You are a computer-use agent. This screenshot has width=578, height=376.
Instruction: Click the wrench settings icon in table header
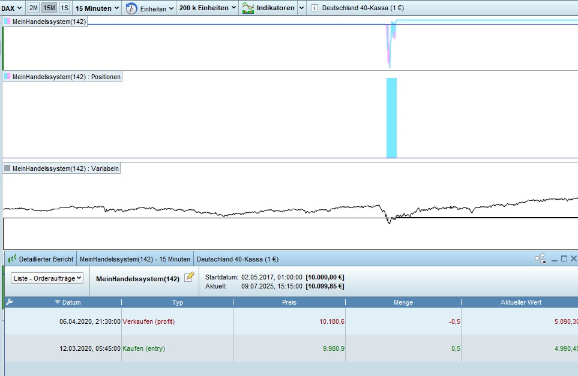[x=10, y=302]
